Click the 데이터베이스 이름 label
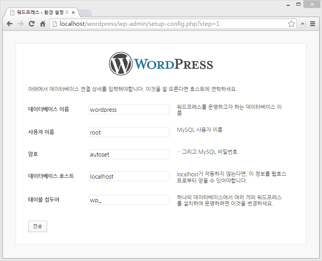Screen dimensions: 322x261 coord(49,109)
